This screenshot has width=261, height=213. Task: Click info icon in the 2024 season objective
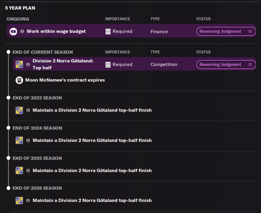tap(28, 140)
